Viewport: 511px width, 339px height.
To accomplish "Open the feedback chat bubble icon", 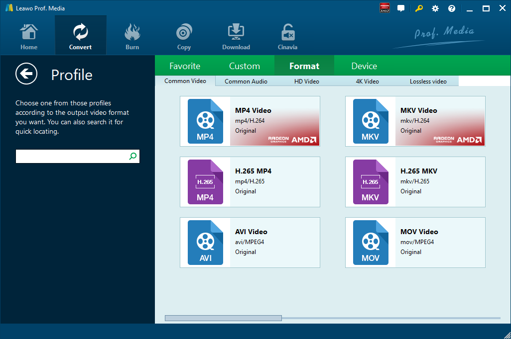I will 401,8.
